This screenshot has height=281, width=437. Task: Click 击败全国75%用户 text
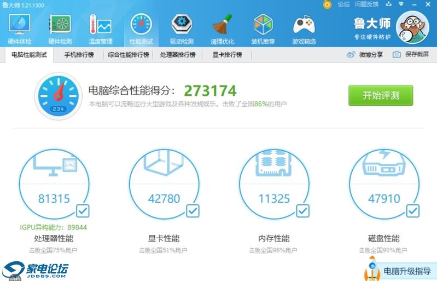click(53, 250)
